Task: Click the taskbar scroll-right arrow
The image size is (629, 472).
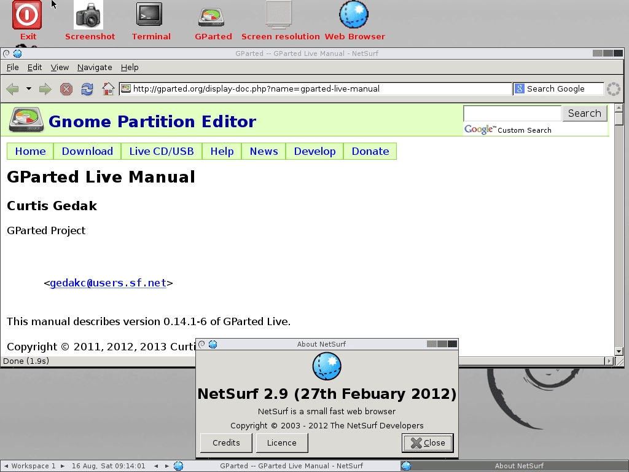Action: 167,466
